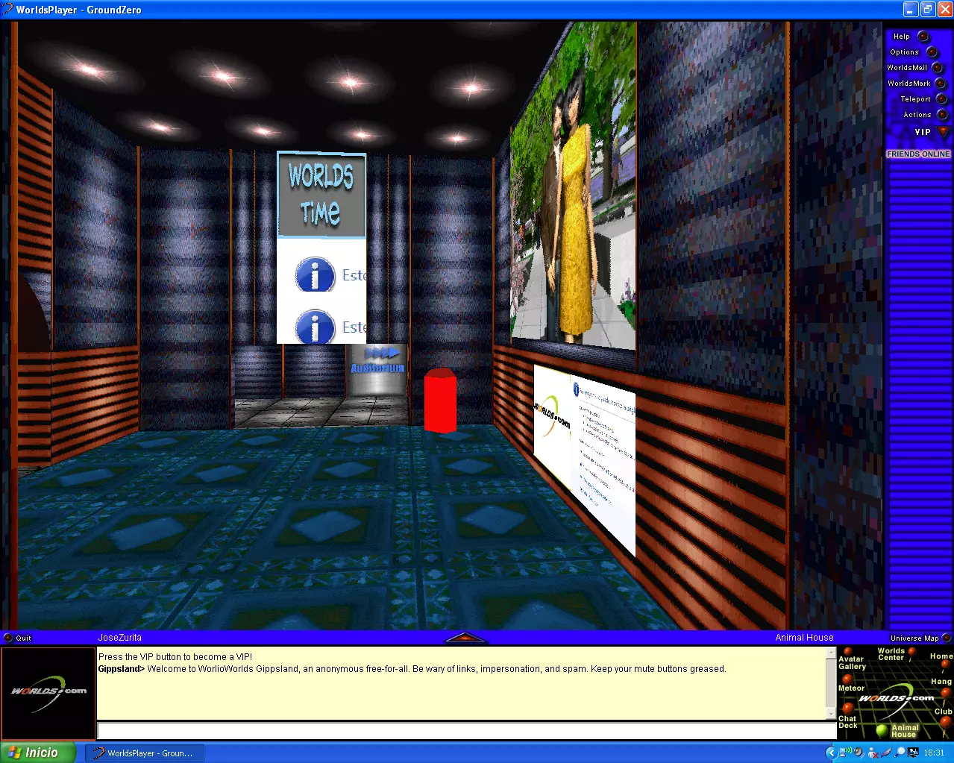Open the WorldsMark bookmarks menu
This screenshot has height=763, width=954.
point(940,83)
